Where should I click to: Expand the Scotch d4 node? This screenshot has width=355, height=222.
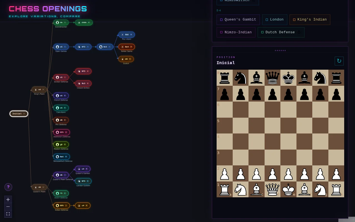point(130,59)
